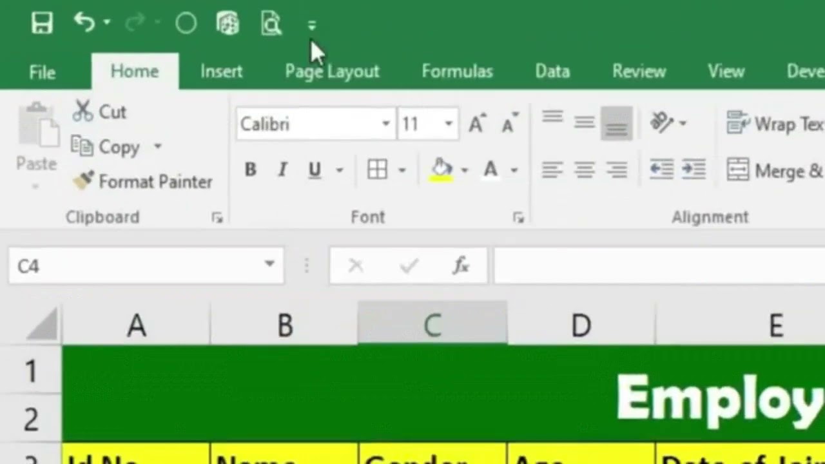Open Customize Quick Access Toolbar dropdown
This screenshot has height=464, width=825.
point(312,26)
